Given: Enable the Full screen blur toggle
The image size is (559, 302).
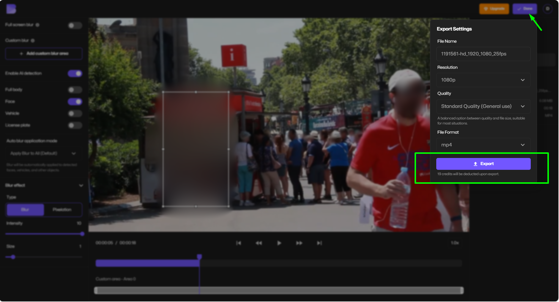Looking at the screenshot, I should pos(75,25).
